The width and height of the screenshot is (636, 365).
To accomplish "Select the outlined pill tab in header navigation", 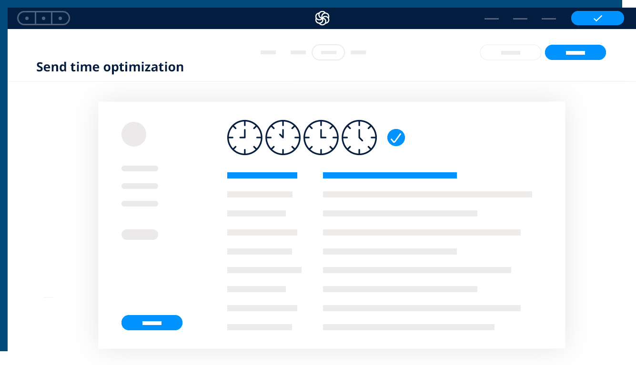I will click(x=328, y=52).
